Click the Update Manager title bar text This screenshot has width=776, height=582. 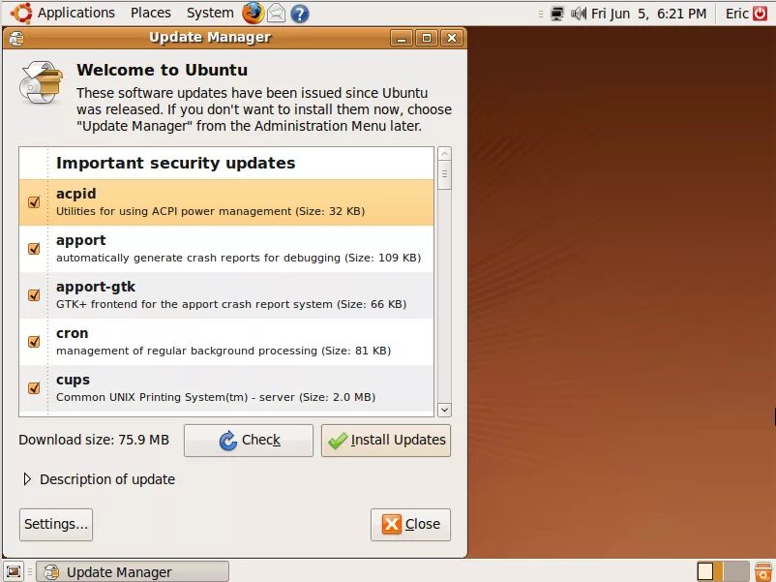(210, 38)
